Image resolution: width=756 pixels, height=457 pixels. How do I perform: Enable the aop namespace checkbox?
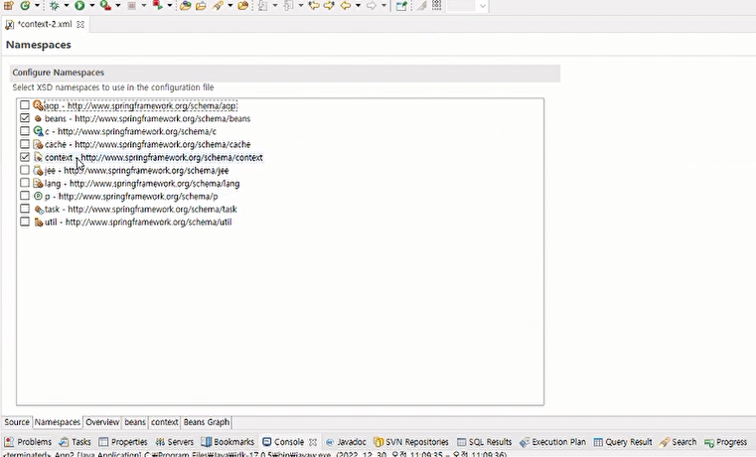point(25,105)
